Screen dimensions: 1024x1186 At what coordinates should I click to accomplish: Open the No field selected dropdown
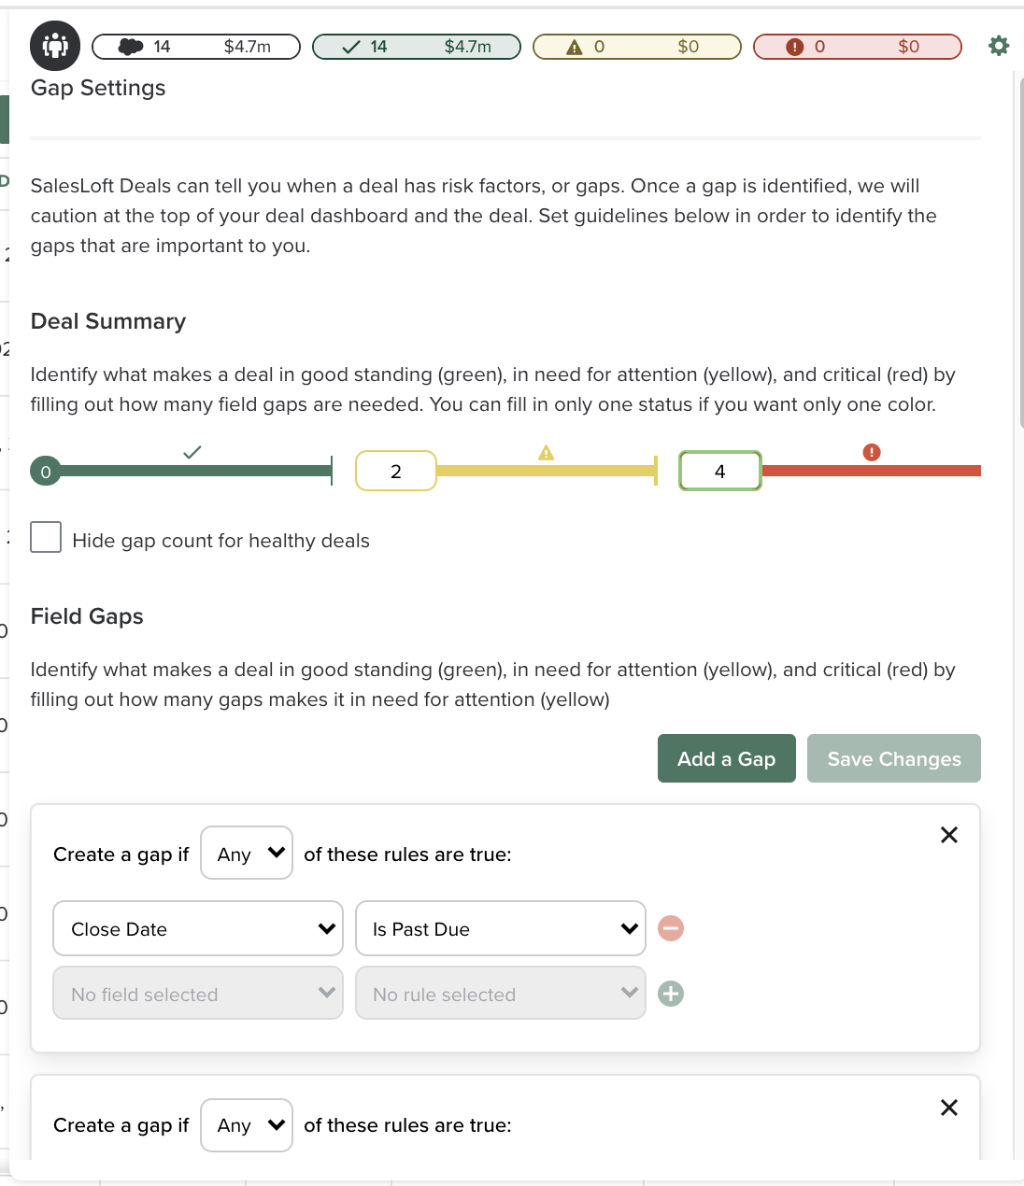click(x=197, y=994)
